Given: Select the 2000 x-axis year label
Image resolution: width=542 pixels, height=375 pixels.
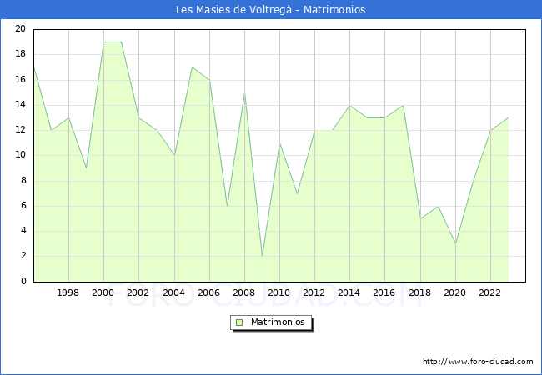Looking at the screenshot, I should click(x=103, y=293).
